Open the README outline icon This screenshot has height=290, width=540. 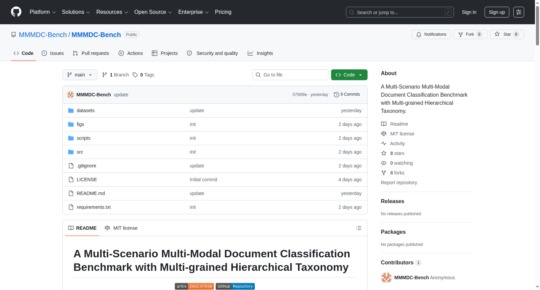(x=359, y=228)
